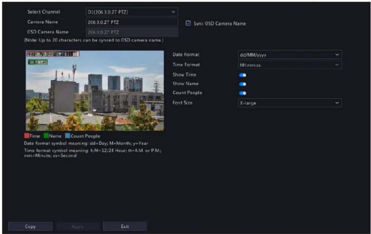Select the red time overlay in preview
Viewport: 371px width, 234px height.
[x=53, y=54]
